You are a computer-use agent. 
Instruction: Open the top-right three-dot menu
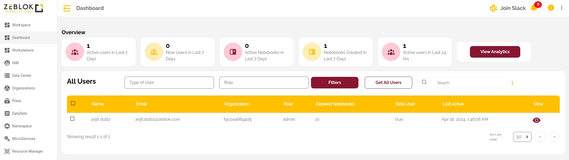[x=562, y=8]
